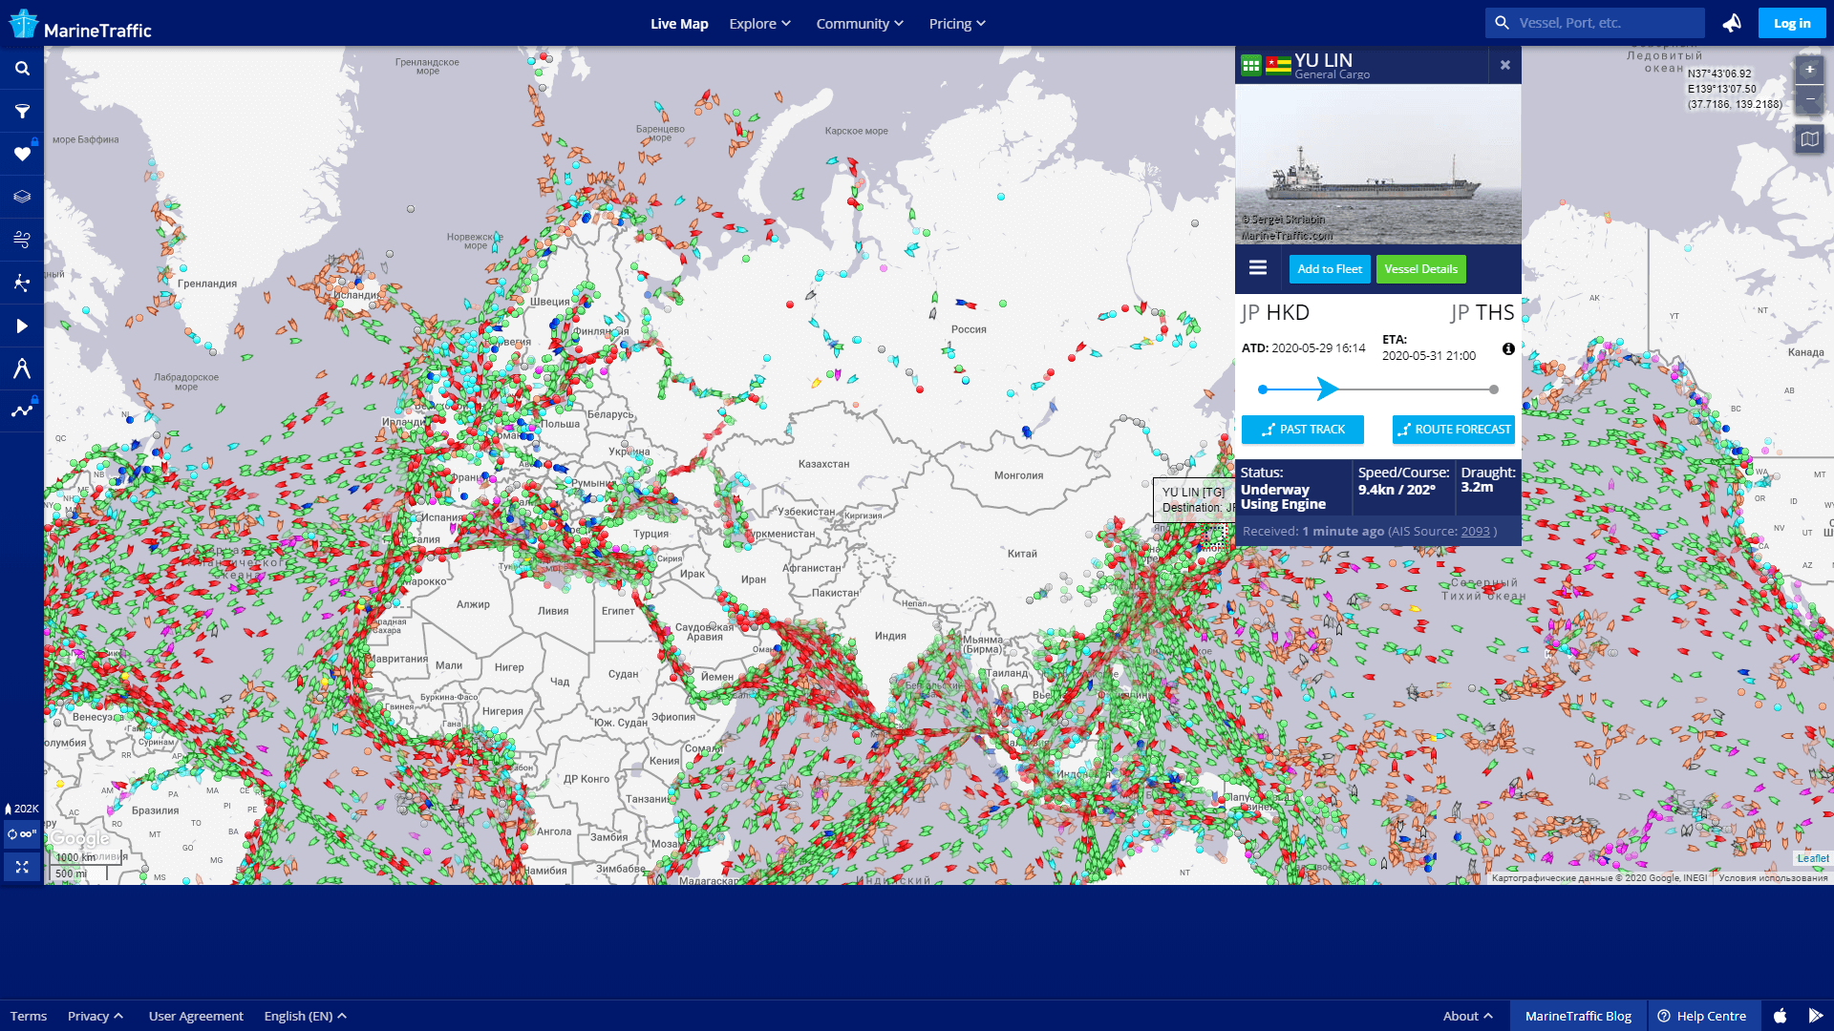Select the Live Map menu item
The height and width of the screenshot is (1031, 1834).
(679, 24)
